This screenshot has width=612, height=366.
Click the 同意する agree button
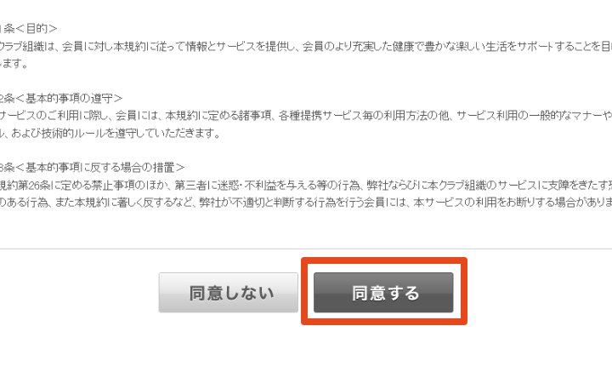tap(383, 293)
